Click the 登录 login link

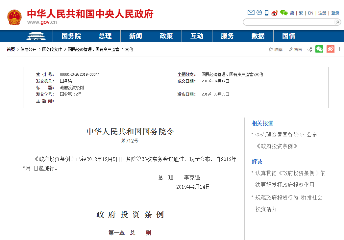pos(335,13)
